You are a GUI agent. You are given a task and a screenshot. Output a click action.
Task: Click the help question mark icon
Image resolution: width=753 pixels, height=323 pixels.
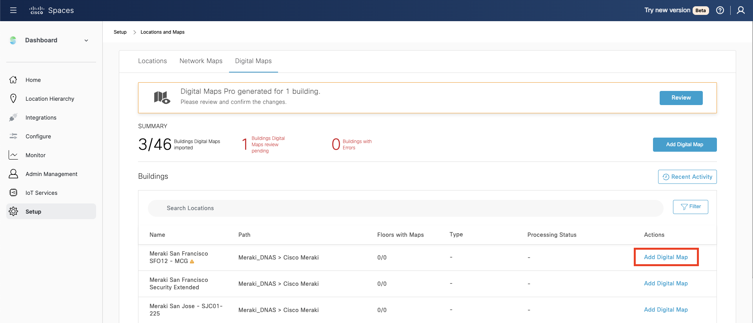click(720, 10)
